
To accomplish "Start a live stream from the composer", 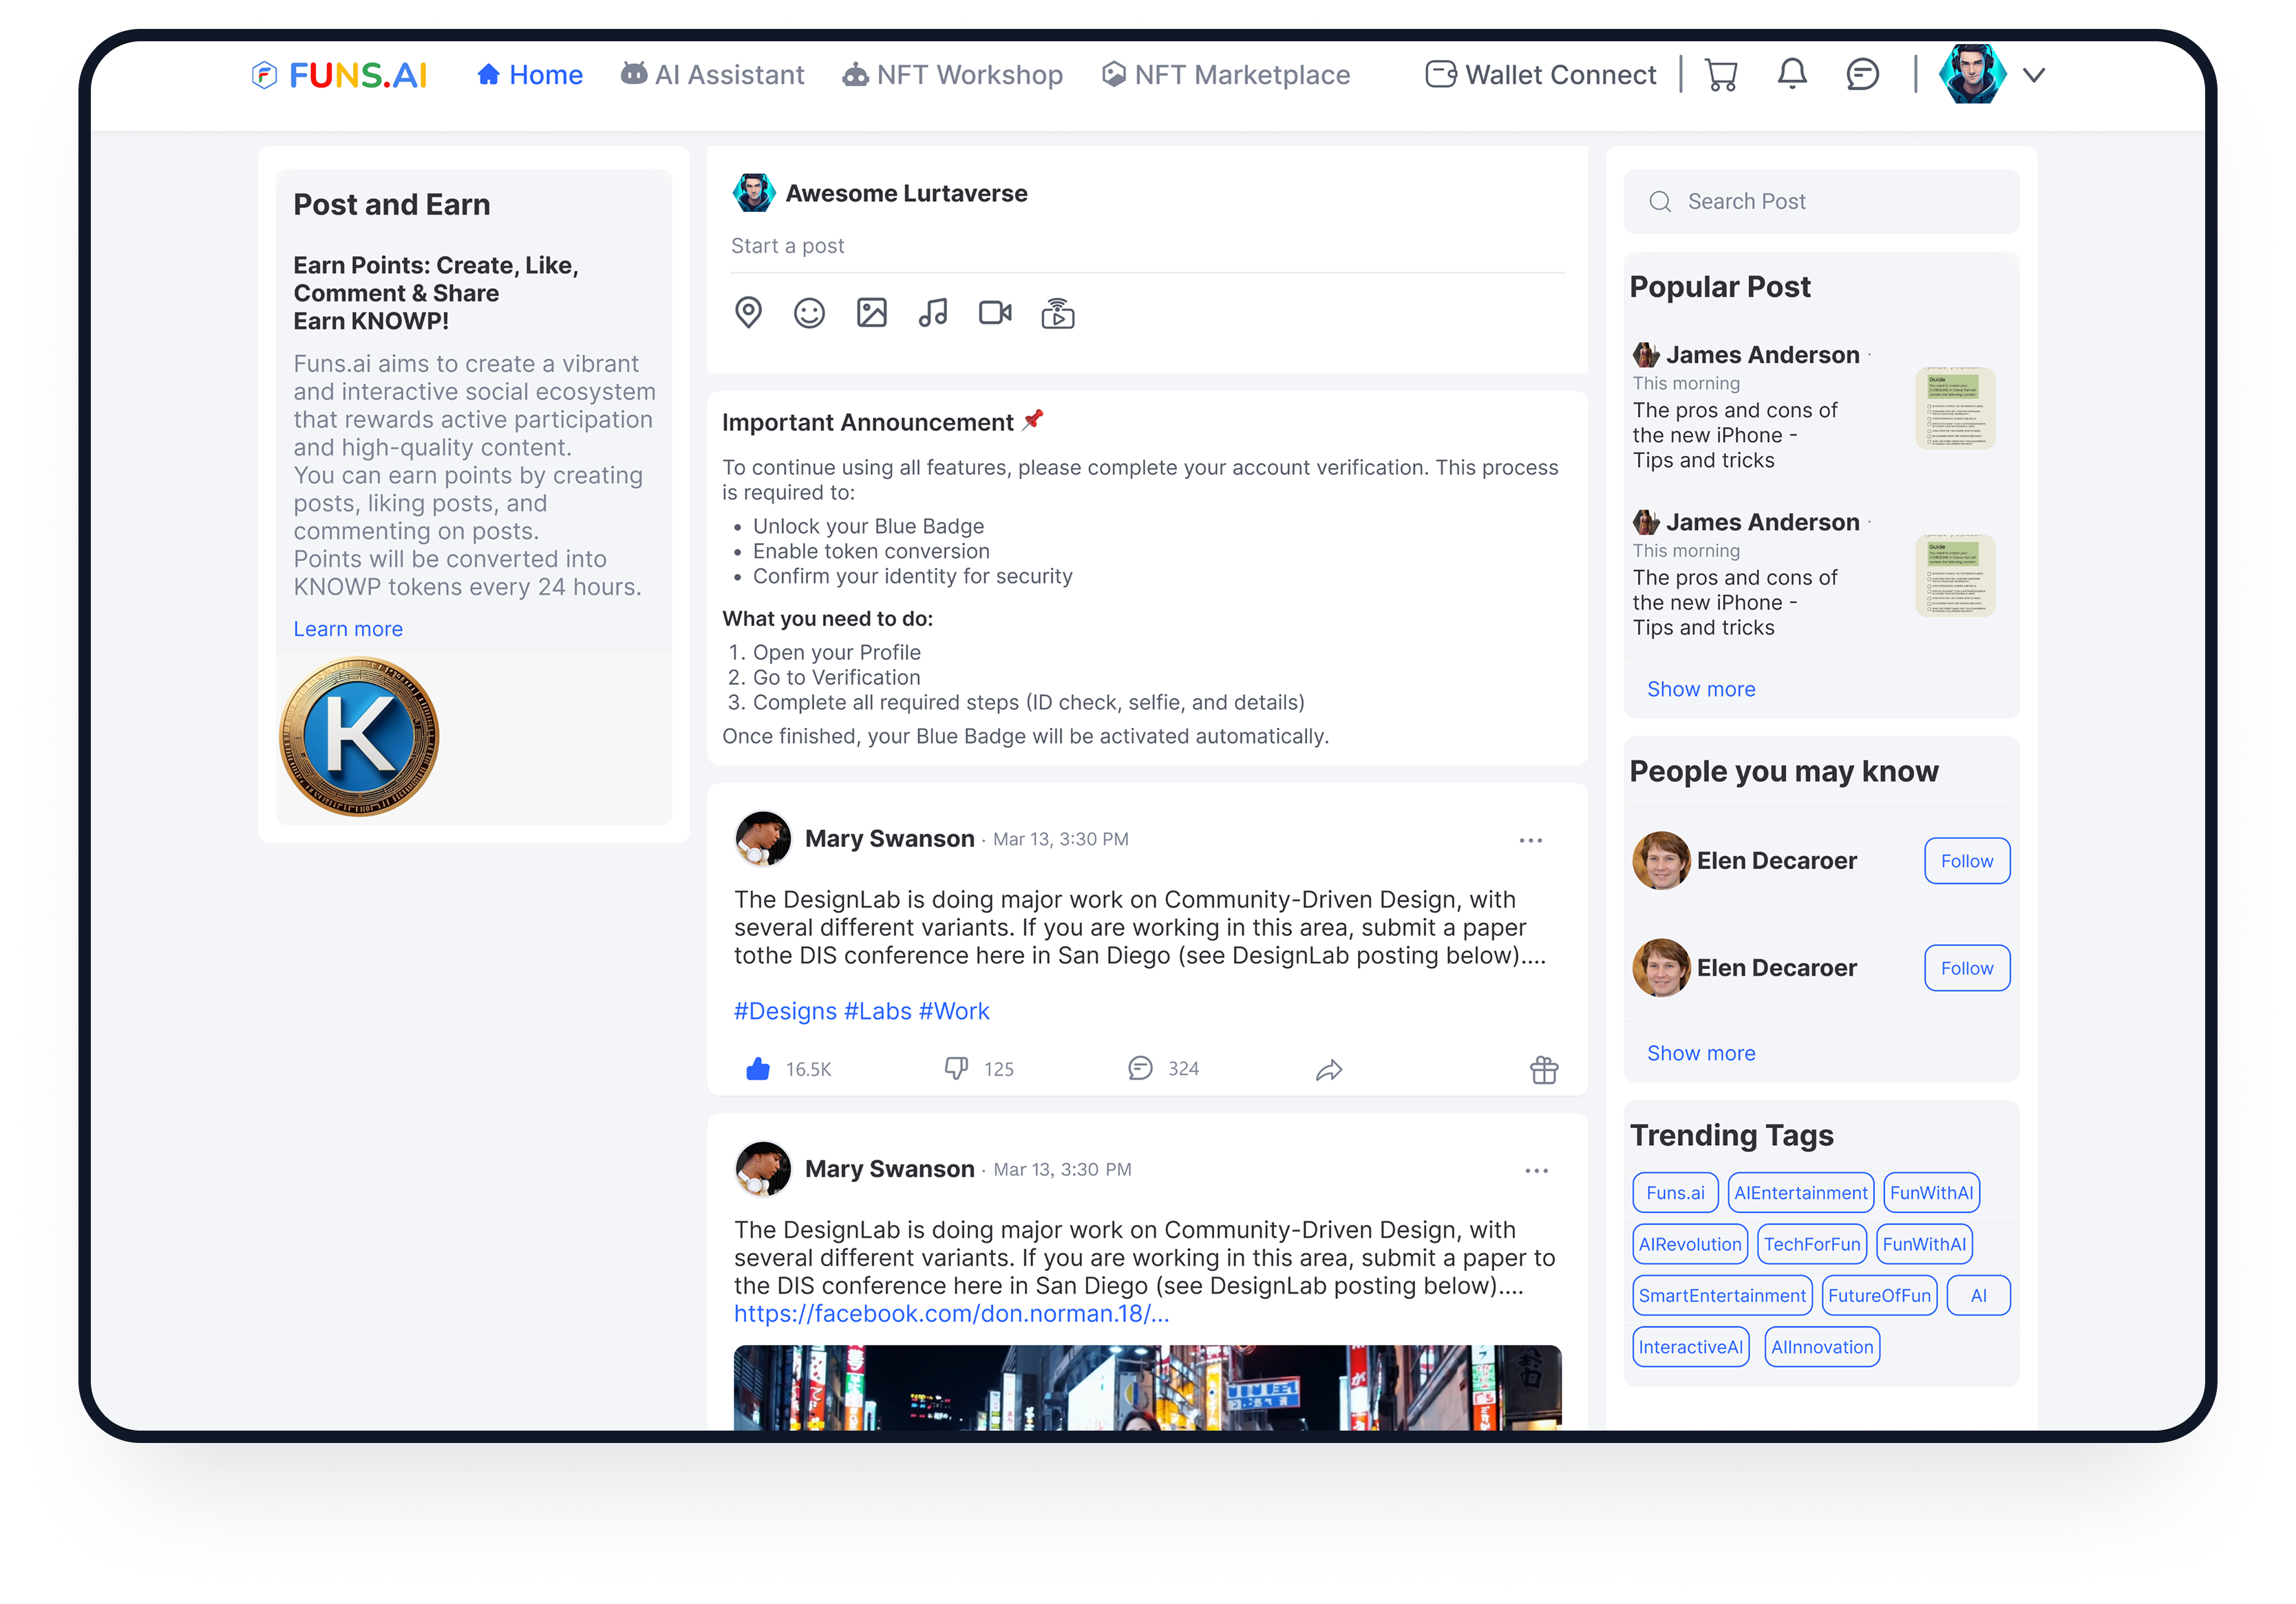I will (x=1057, y=313).
